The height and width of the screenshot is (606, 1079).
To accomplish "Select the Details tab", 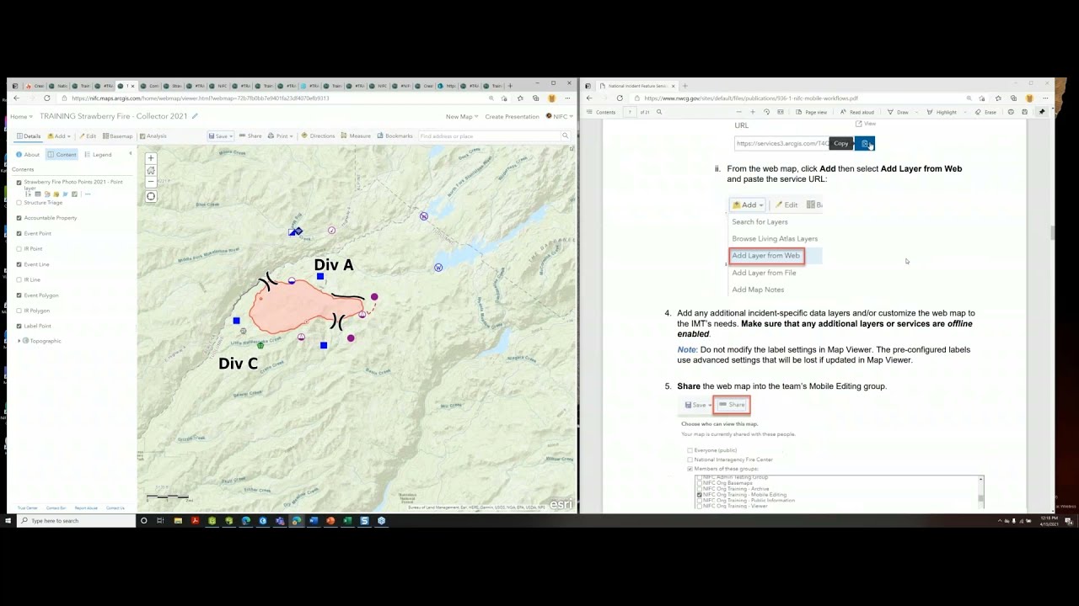I will pyautogui.click(x=29, y=136).
